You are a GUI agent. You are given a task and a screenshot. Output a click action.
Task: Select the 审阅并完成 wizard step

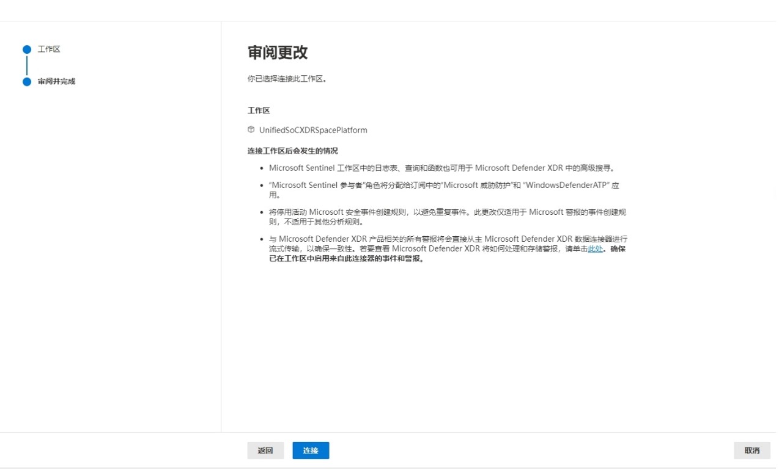point(56,81)
